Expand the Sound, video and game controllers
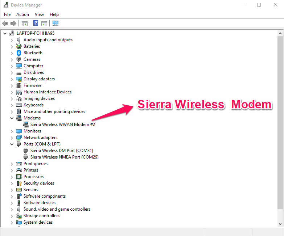 12,210
